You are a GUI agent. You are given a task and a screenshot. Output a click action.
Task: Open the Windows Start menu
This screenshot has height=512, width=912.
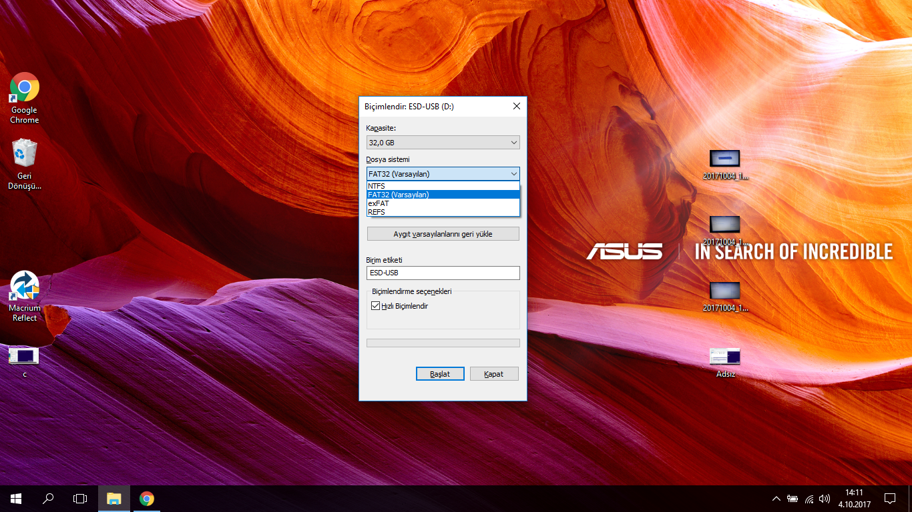pos(16,498)
